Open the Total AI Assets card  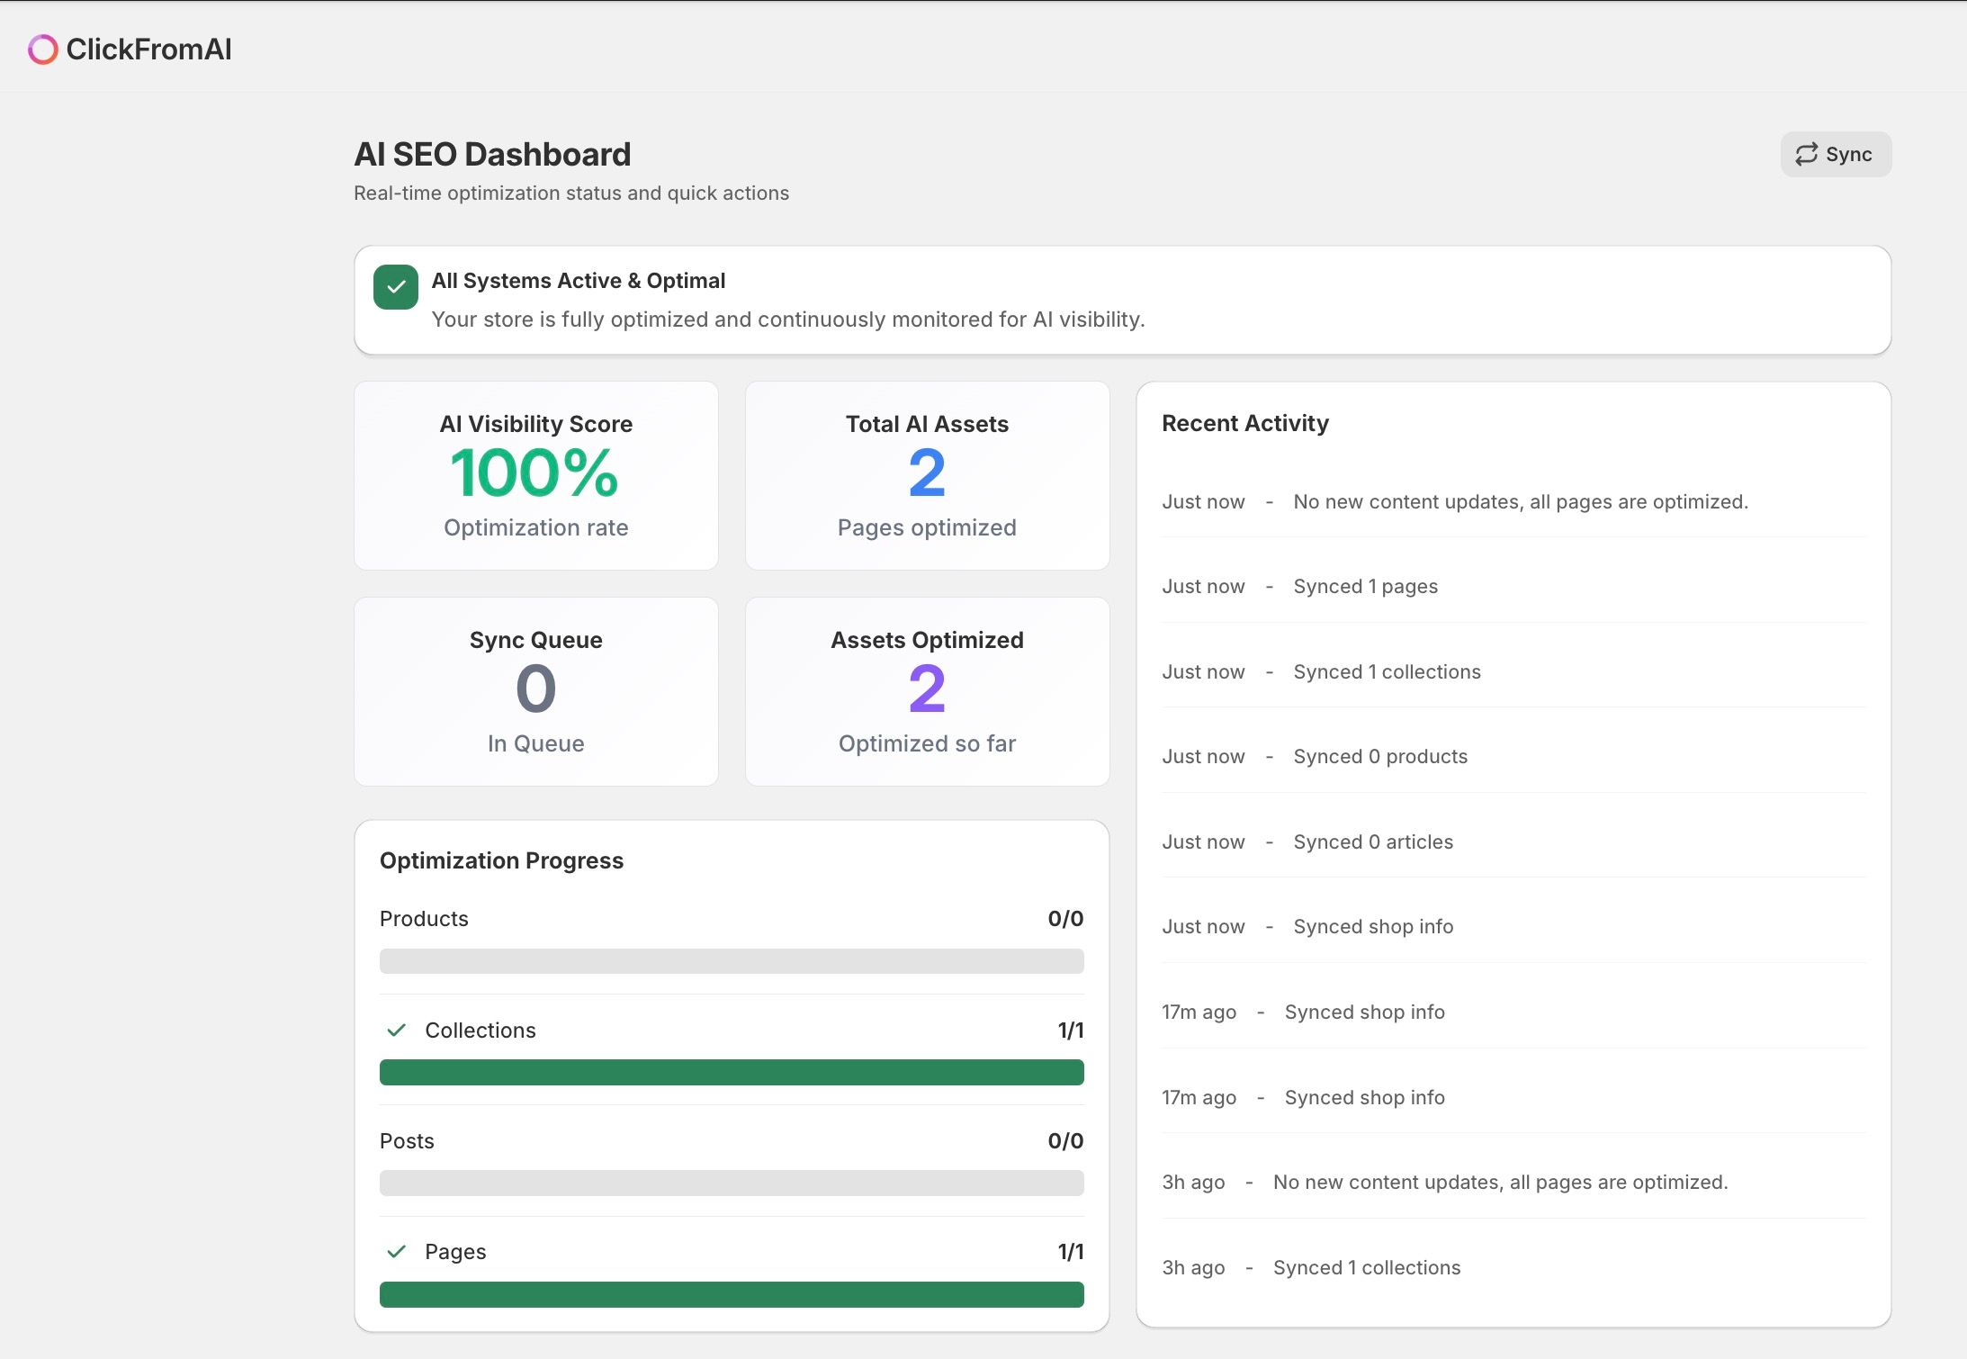[928, 476]
